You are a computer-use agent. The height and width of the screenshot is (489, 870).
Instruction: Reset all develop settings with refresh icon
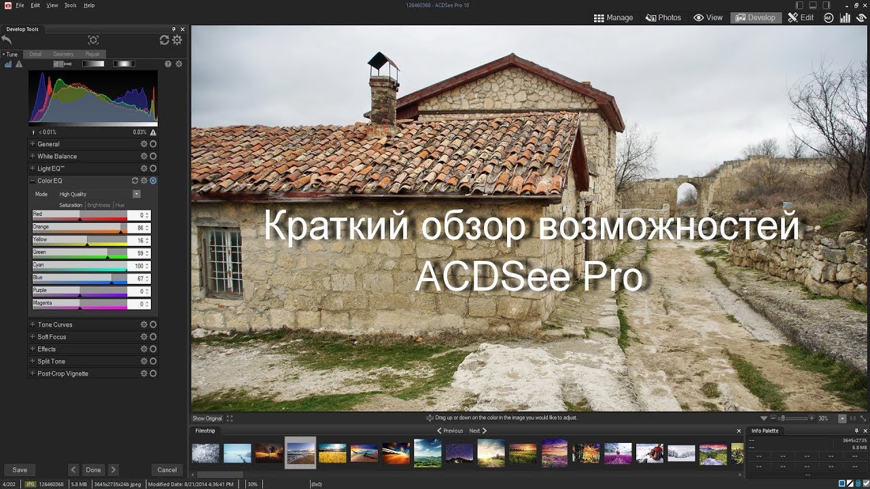(164, 40)
